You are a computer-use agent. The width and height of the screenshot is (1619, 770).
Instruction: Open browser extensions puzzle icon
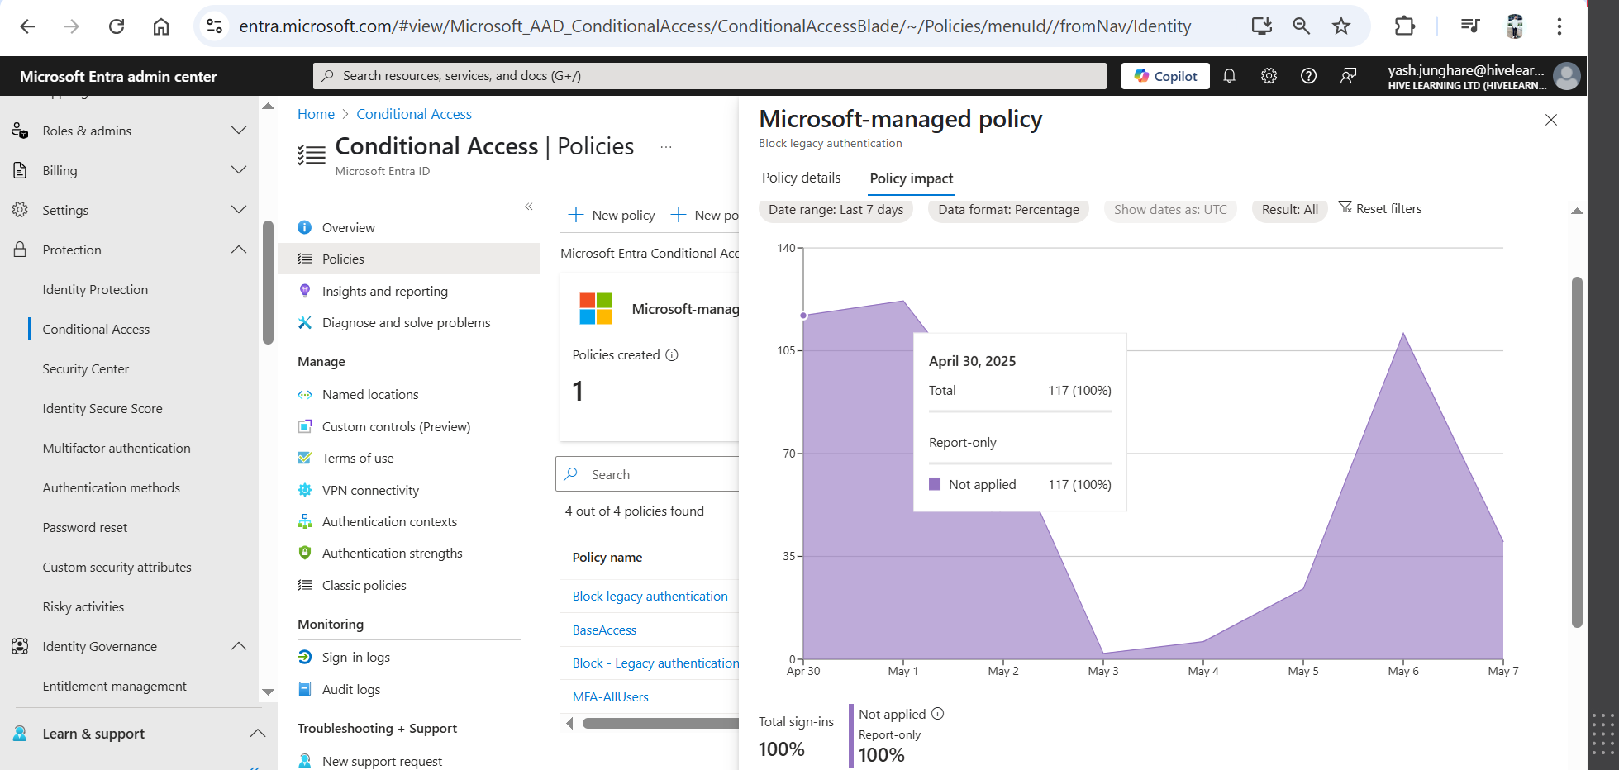[1404, 26]
